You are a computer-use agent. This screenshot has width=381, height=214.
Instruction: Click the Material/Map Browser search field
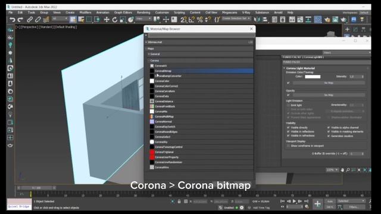[x=201, y=36]
